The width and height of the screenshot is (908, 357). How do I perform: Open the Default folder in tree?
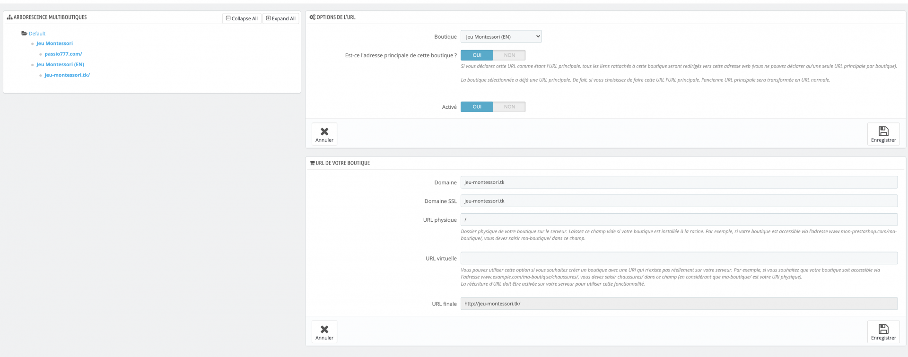click(37, 34)
